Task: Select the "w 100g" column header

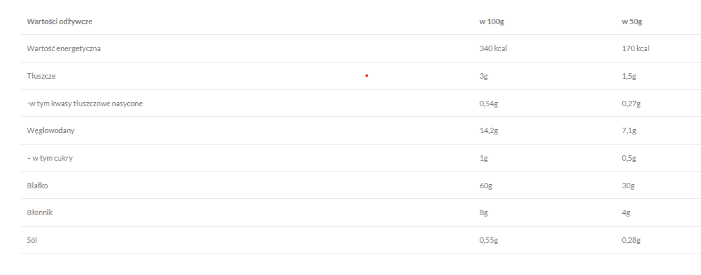Action: [x=492, y=22]
